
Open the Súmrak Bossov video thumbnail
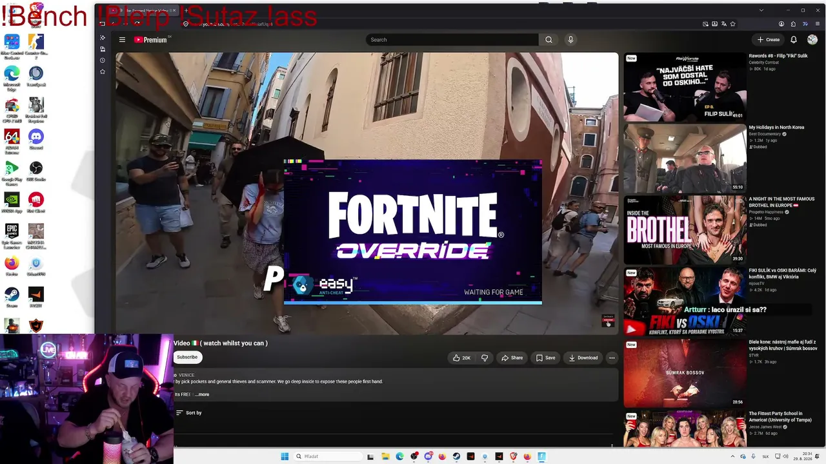click(685, 373)
